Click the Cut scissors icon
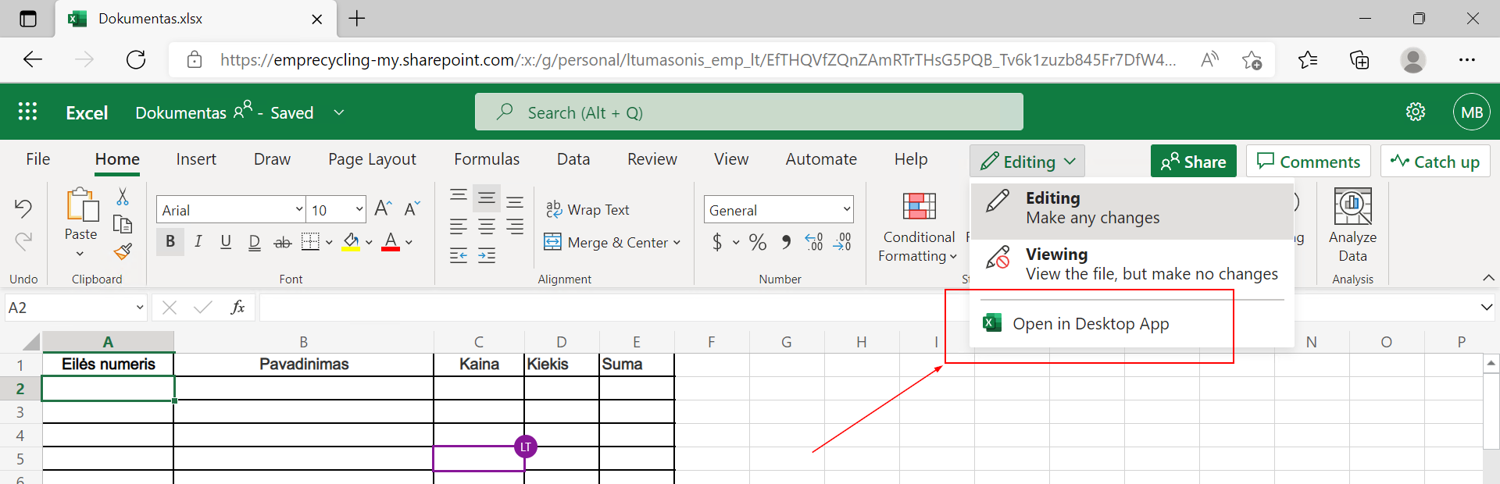This screenshot has height=484, width=1500. coord(123,196)
